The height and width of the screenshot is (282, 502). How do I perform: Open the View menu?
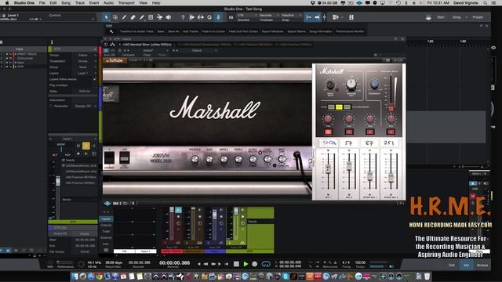click(x=143, y=3)
